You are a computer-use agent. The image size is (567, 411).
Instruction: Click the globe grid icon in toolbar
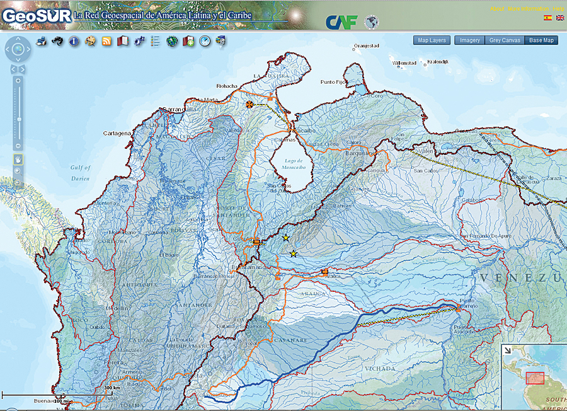172,41
